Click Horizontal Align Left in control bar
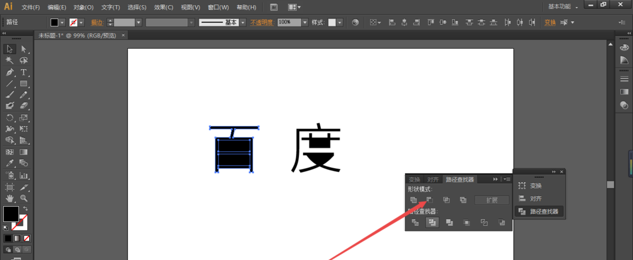Screen dimensions: 633x260 click(392, 23)
